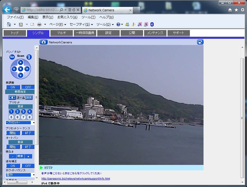Image resolution: width=247 pixels, height=187 pixels.
Task: Click the snapshot camera icon above the video
Action: 43,42
